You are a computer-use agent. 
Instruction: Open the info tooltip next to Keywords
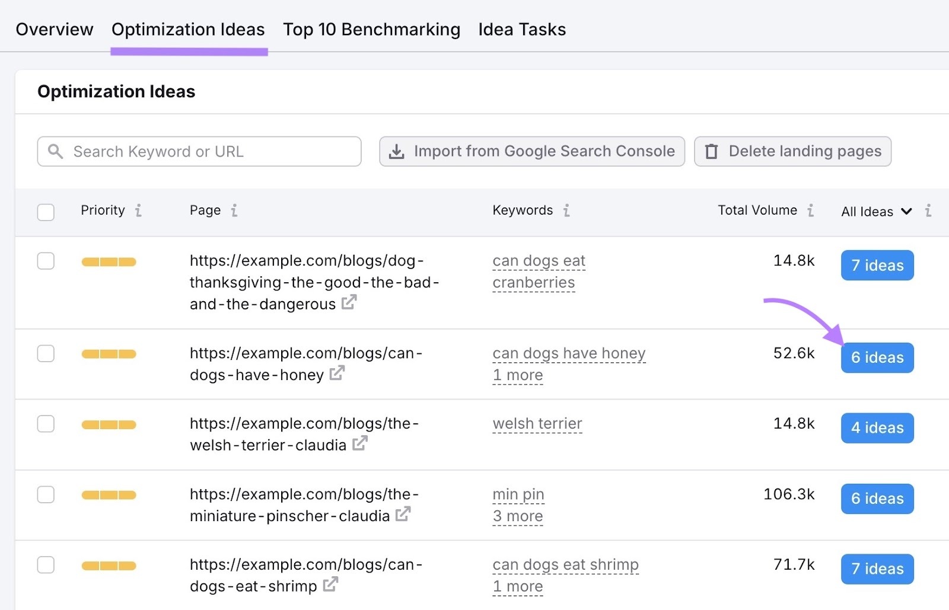567,210
